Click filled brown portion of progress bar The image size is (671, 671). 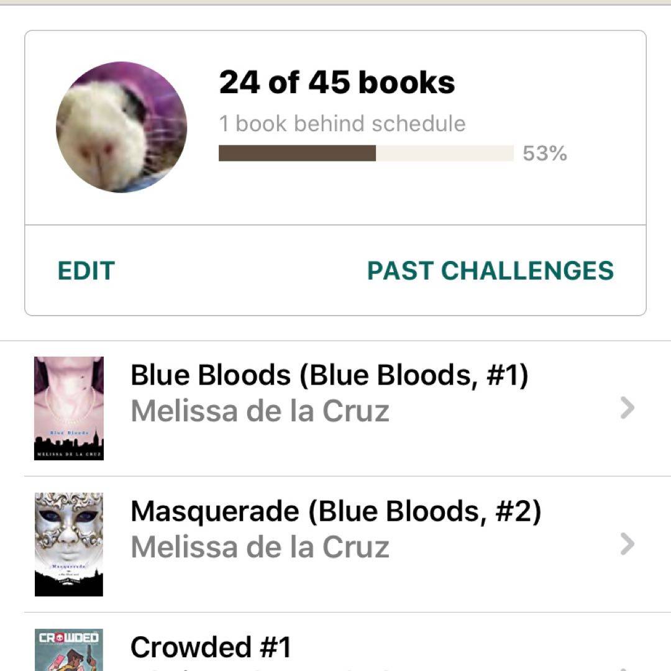point(297,153)
